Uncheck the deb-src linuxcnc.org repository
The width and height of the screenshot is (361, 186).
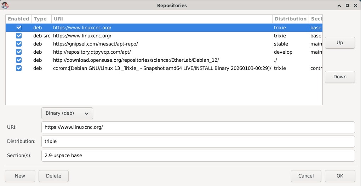pyautogui.click(x=19, y=36)
